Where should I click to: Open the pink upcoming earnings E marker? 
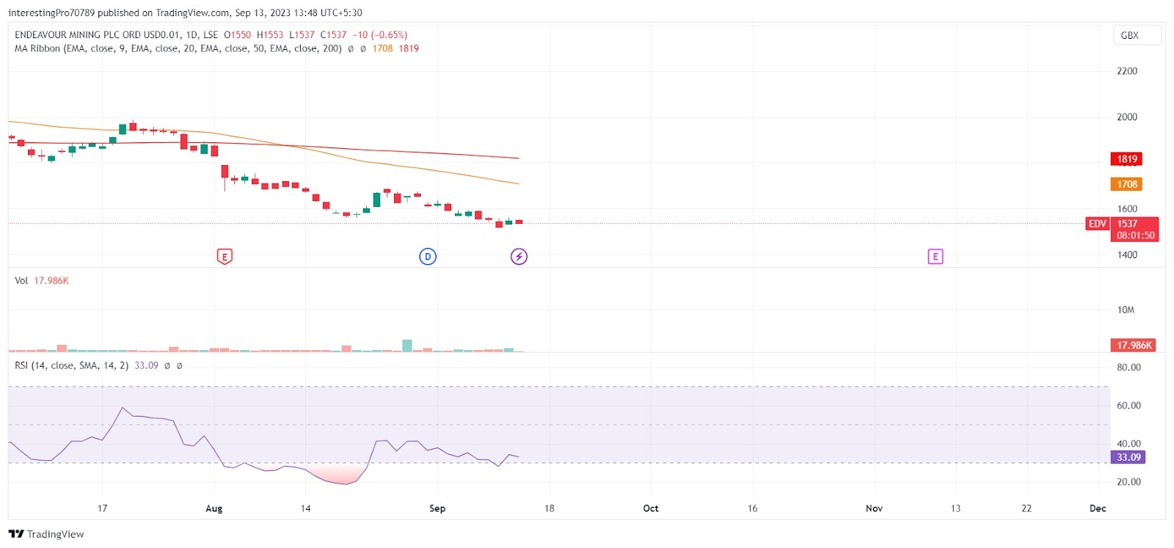[935, 257]
